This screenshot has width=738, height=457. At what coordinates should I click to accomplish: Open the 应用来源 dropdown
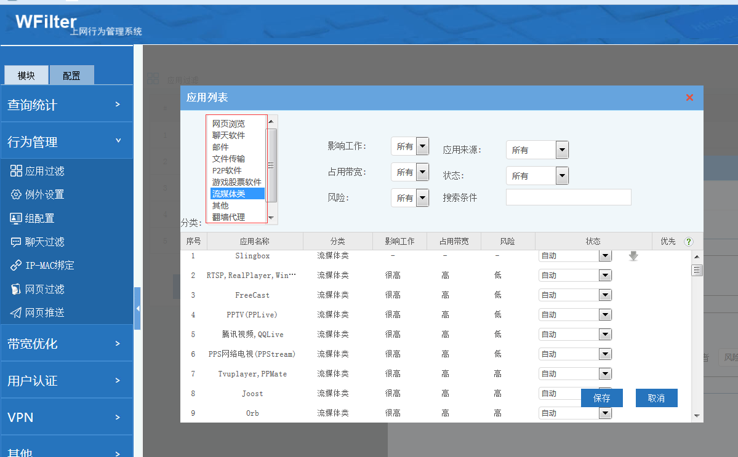point(561,149)
